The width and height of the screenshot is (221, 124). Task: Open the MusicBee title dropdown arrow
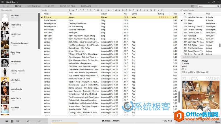(17, 2)
